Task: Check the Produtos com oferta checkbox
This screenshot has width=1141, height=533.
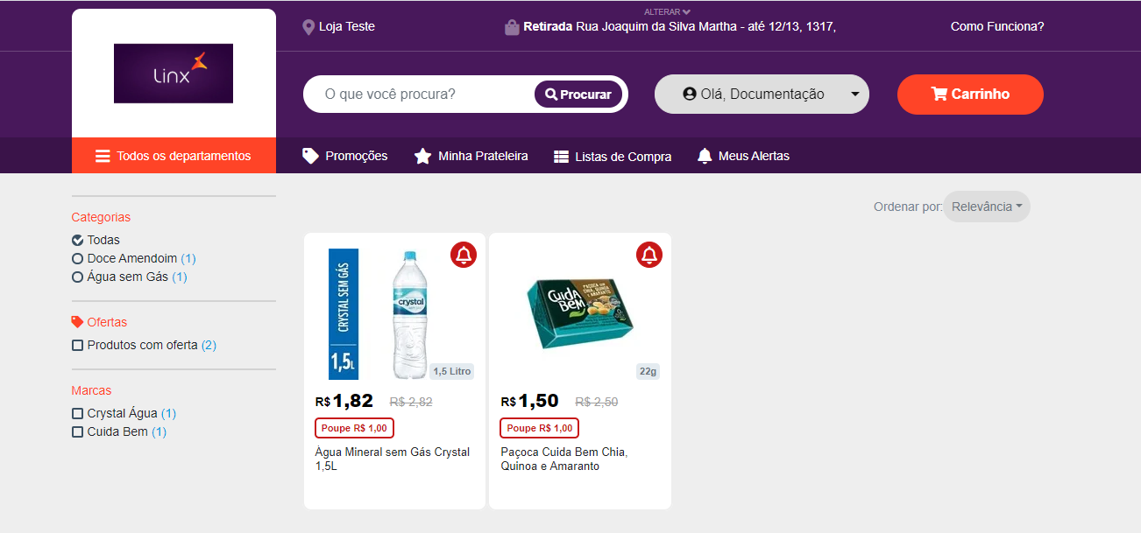Action: point(78,346)
